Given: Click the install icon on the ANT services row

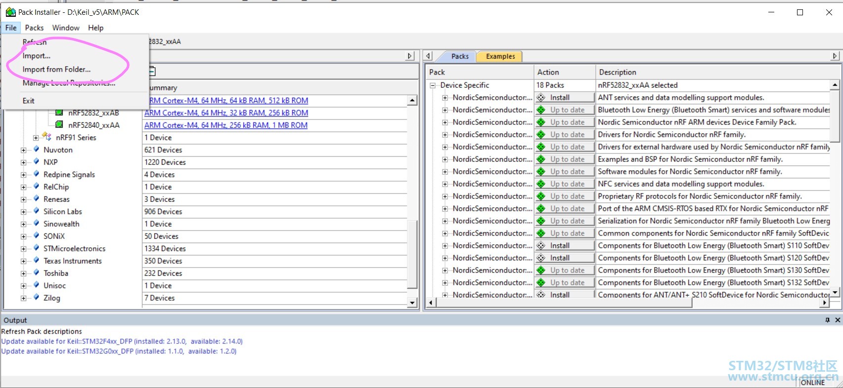Looking at the screenshot, I should pyautogui.click(x=541, y=97).
